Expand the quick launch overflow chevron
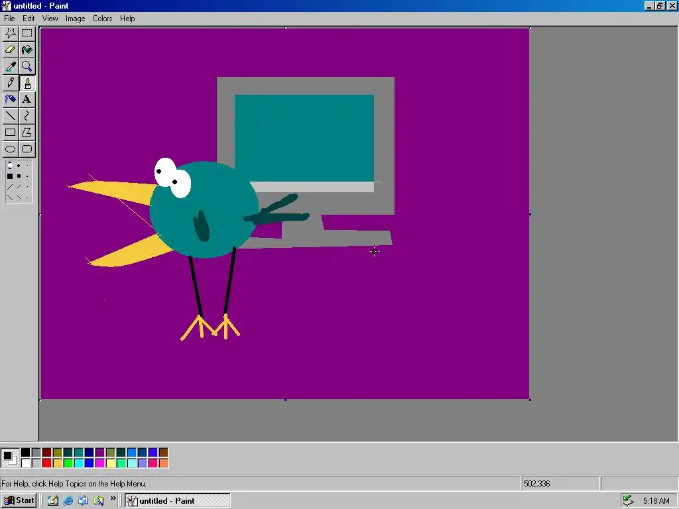The width and height of the screenshot is (679, 509). click(x=113, y=498)
